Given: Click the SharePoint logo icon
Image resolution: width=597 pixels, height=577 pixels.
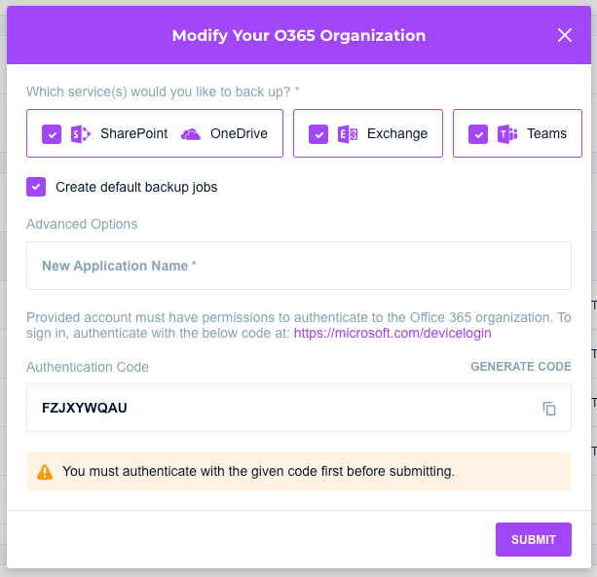Looking at the screenshot, I should click(x=81, y=133).
